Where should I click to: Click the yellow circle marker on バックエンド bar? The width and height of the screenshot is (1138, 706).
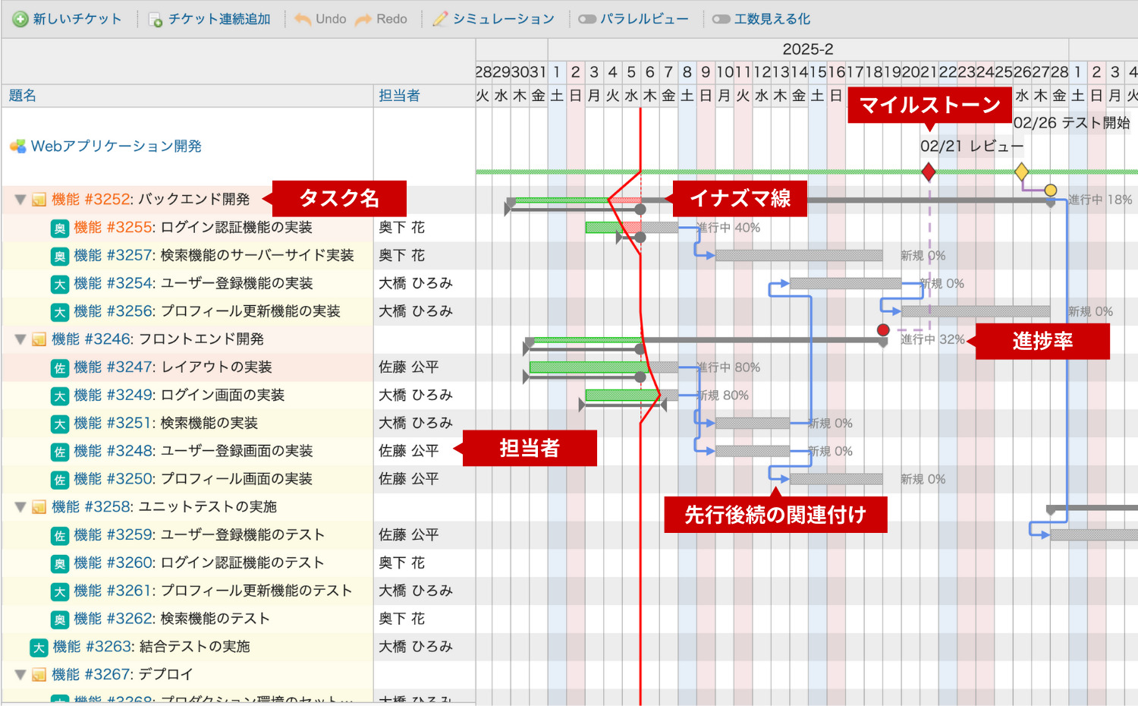pos(1050,190)
